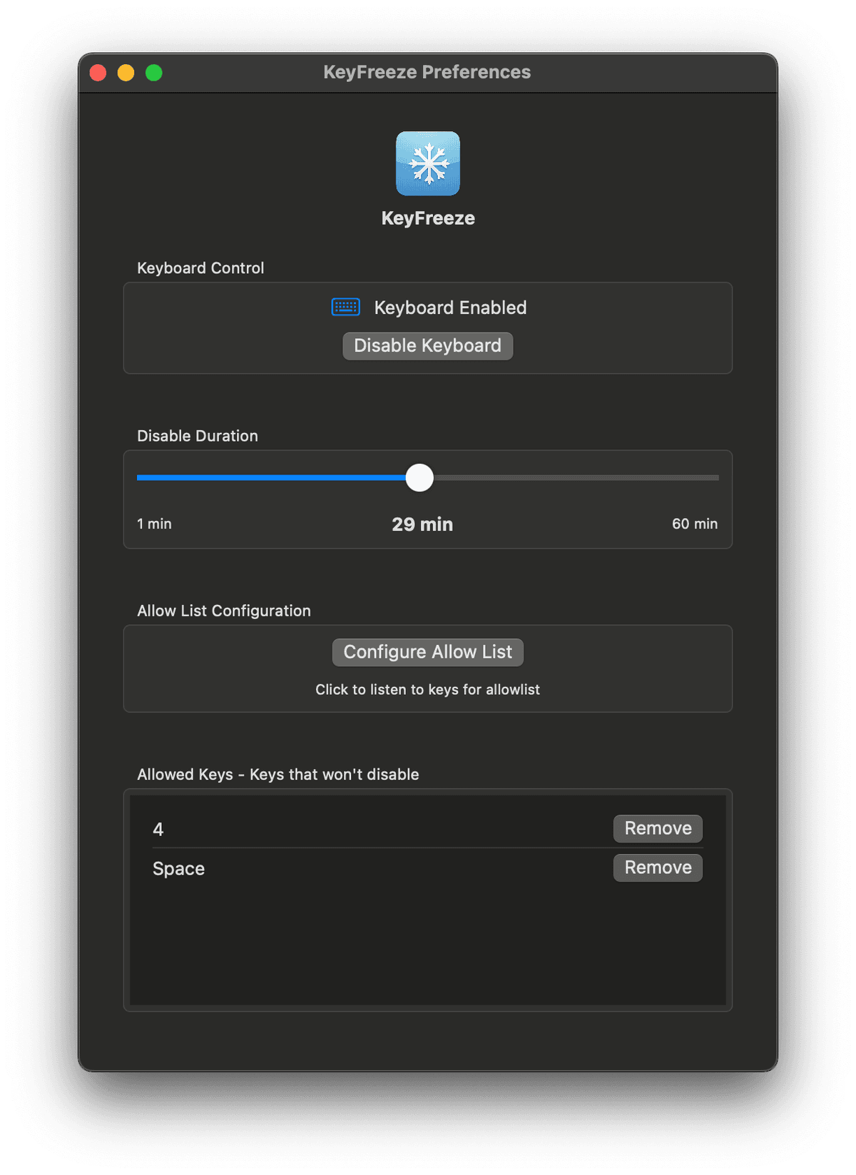Click the "Allowed Keys - Keys that won't disable" heading

tap(278, 775)
